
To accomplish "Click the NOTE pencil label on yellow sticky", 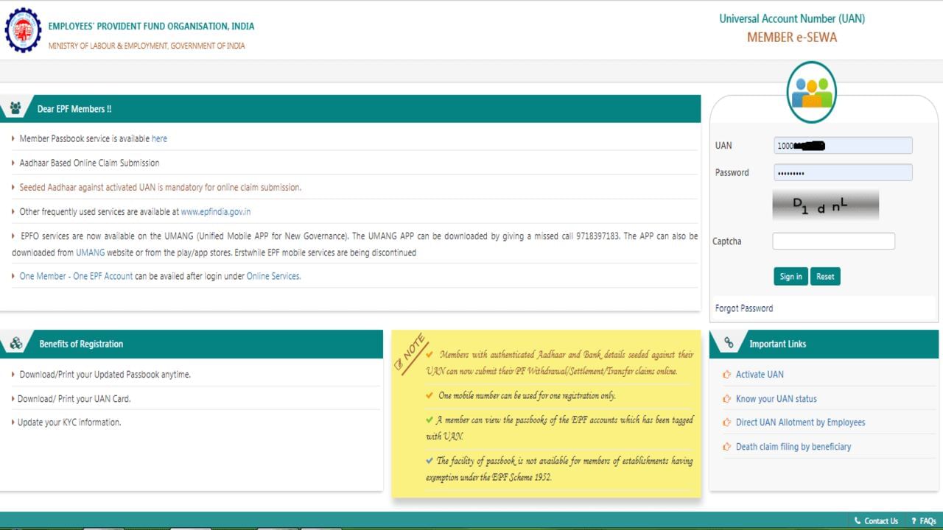I will pyautogui.click(x=410, y=353).
